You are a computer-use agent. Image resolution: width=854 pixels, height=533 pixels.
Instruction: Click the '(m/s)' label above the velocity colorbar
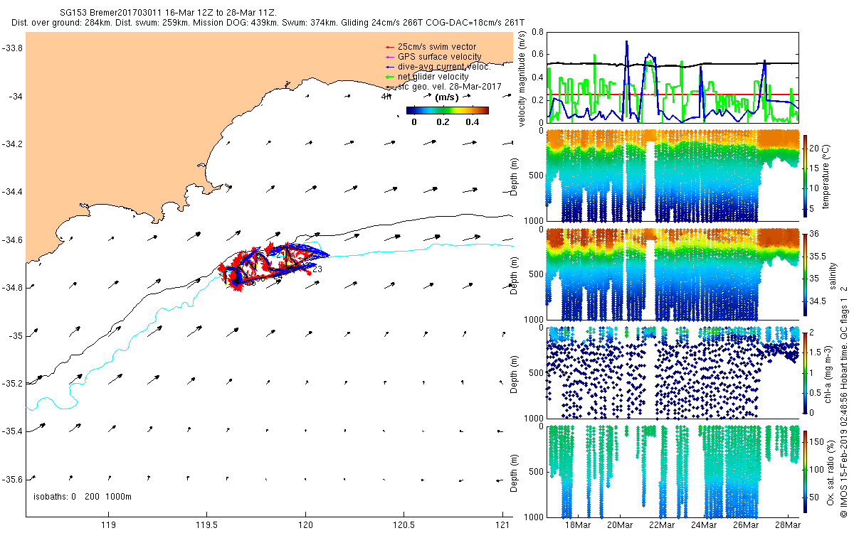pyautogui.click(x=446, y=98)
